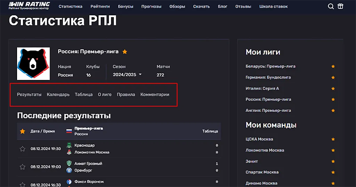The image size is (356, 187).
Task: Open Локомотив Москва link in Мои команды
Action: 265,150
